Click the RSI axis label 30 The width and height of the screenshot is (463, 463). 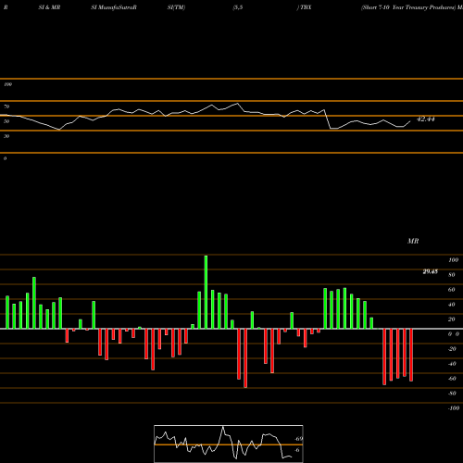point(6,136)
